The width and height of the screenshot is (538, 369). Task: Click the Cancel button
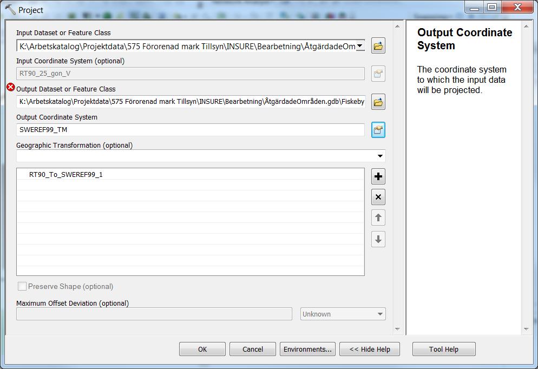pos(253,349)
